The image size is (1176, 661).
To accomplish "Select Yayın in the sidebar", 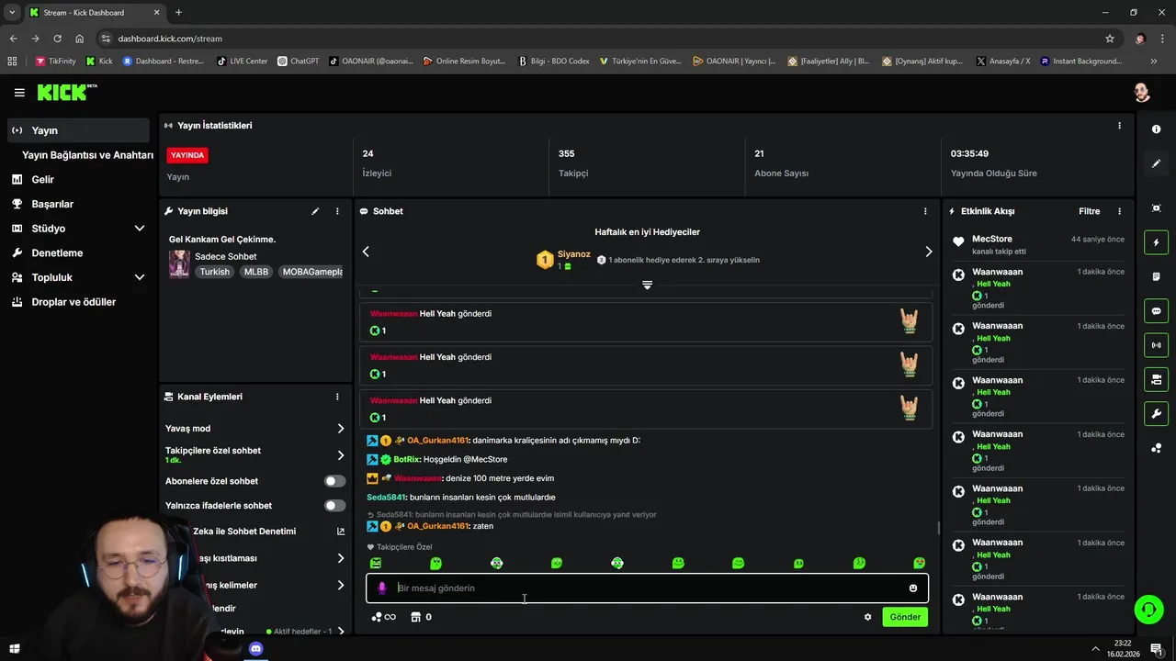I will click(79, 130).
